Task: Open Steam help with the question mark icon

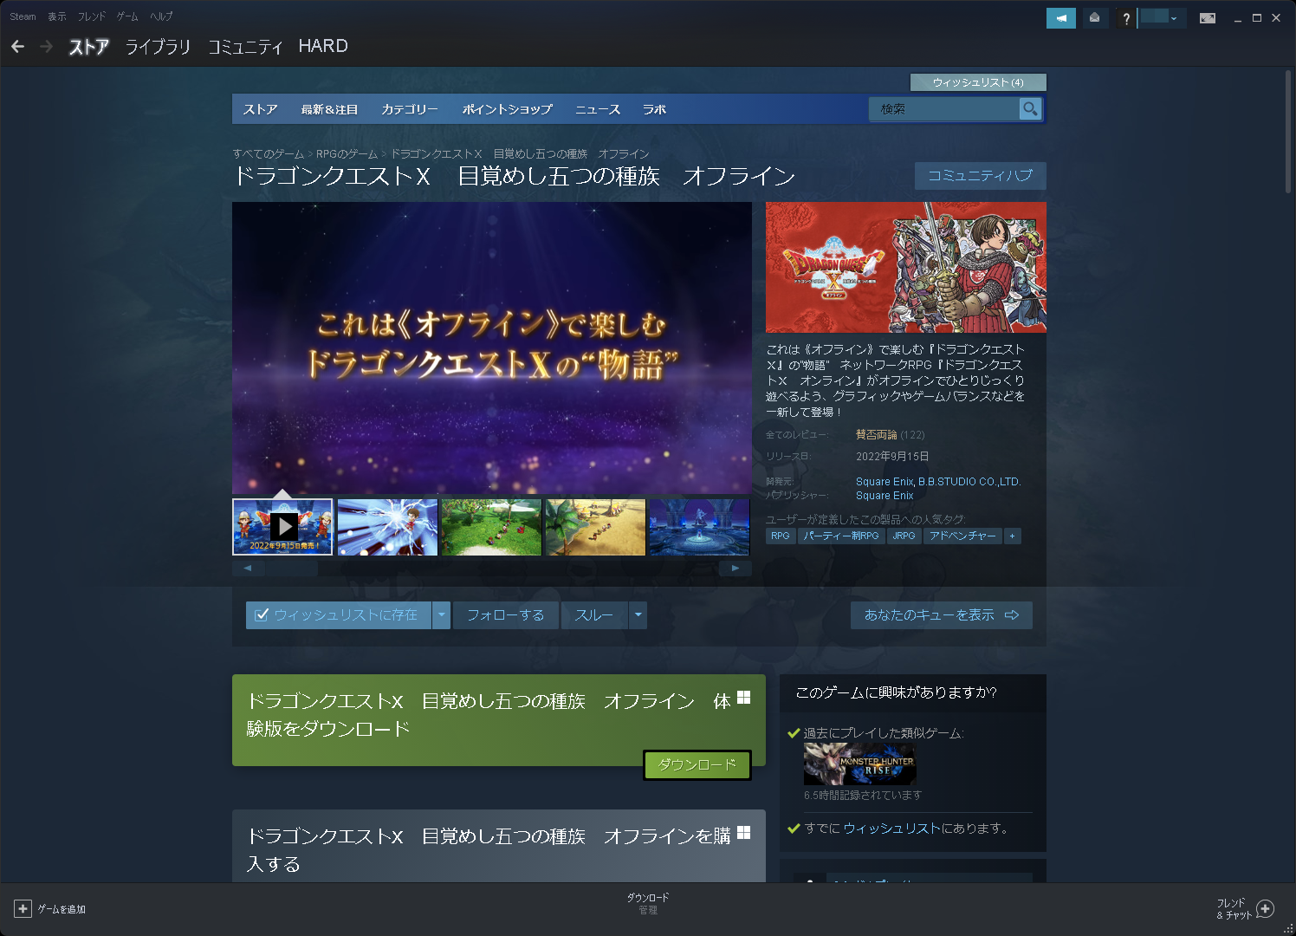Action: (1125, 16)
